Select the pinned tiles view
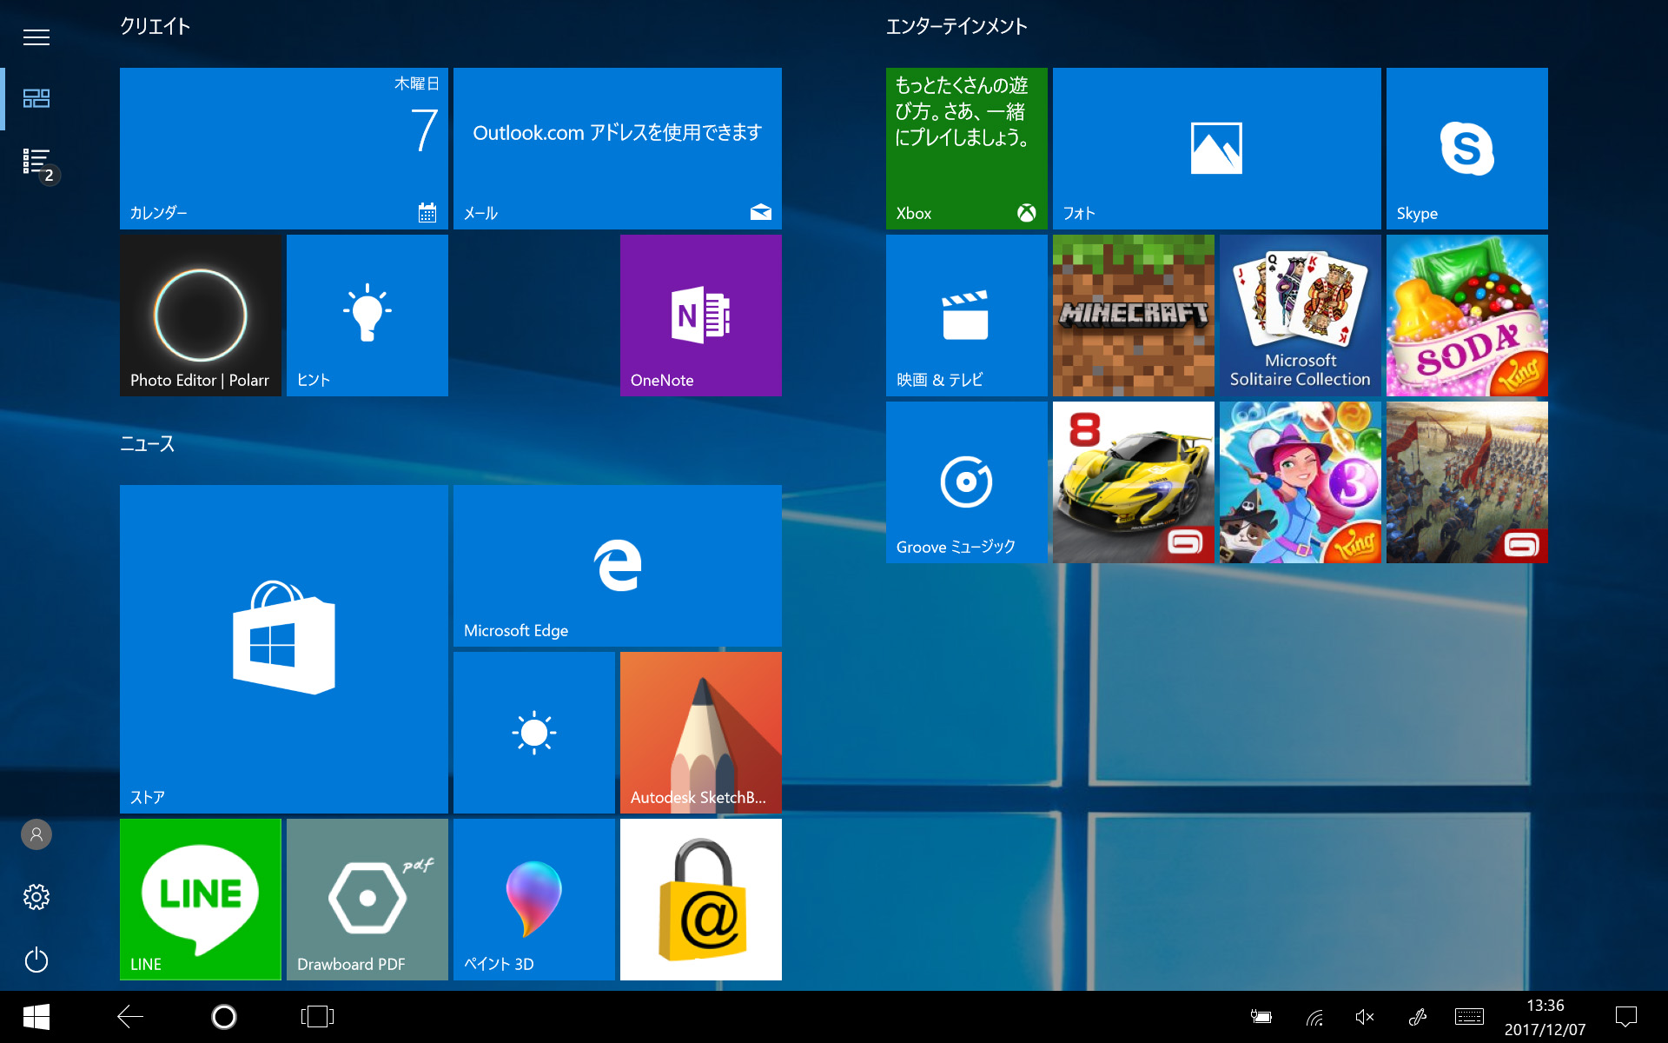 36,98
